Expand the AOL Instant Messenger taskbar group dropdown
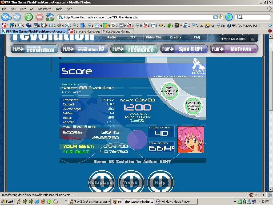The height and width of the screenshot is (205, 273). point(109,202)
